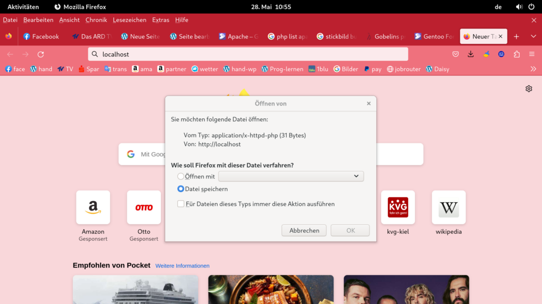
Task: Open the "Weitere Informationen" Pocket link
Action: (x=182, y=266)
